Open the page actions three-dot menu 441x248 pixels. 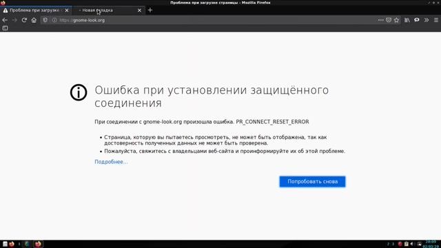coord(380,20)
